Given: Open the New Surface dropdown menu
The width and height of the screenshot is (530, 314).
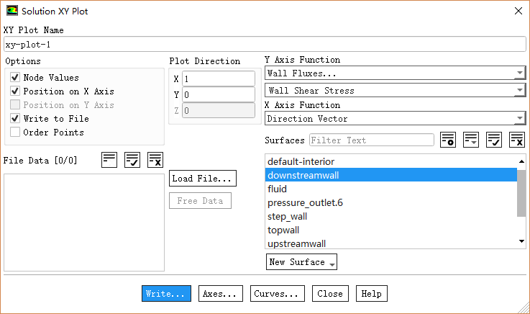Looking at the screenshot, I should 301,262.
